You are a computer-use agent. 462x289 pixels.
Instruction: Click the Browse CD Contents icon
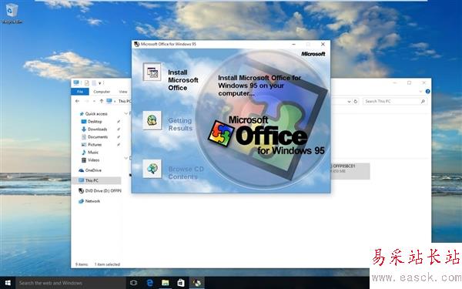(152, 168)
